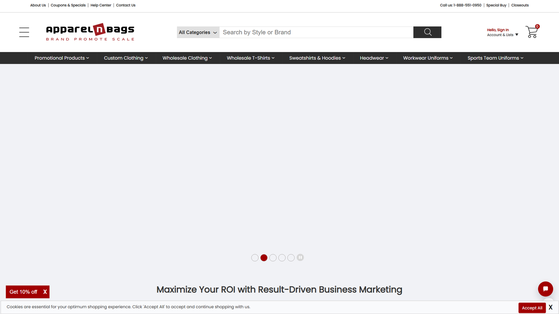
Task: Dismiss the cookie notice with X
Action: (x=551, y=307)
